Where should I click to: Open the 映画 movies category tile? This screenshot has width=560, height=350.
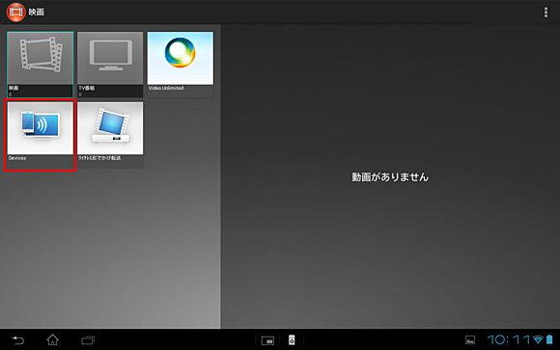[x=40, y=65]
